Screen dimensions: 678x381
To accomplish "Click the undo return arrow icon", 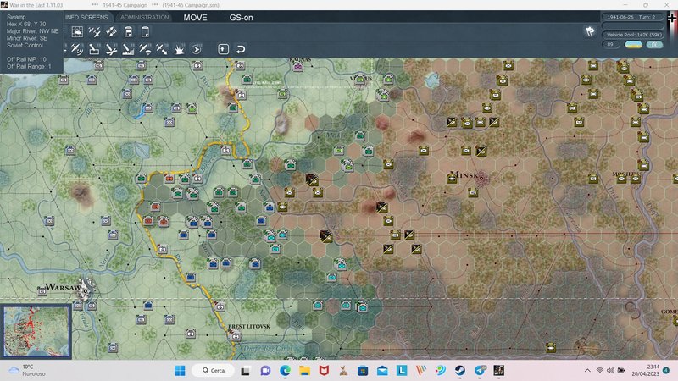I will pos(241,49).
